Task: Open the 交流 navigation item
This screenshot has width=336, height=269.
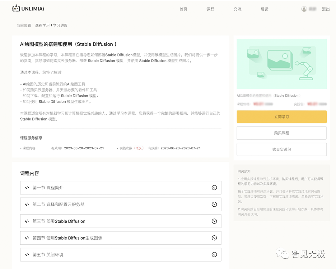Action: pyautogui.click(x=237, y=9)
